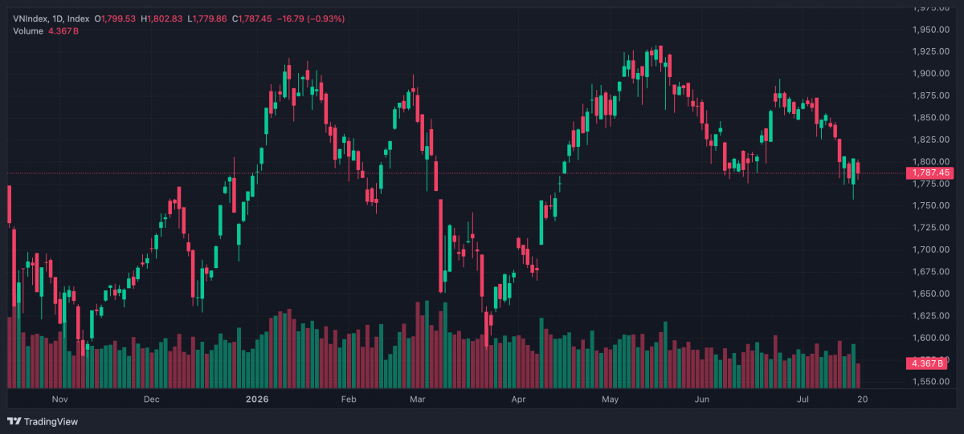Click the Mar label on time axis

coord(417,399)
